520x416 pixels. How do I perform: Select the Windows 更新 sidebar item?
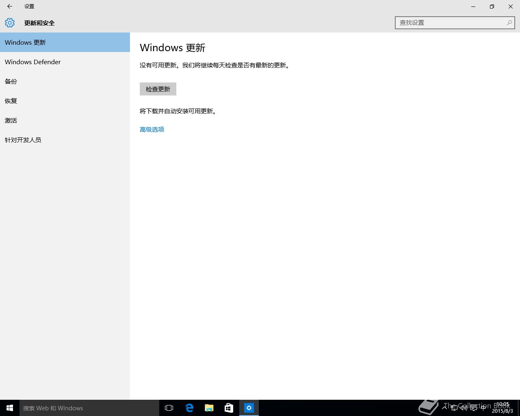(x=65, y=42)
